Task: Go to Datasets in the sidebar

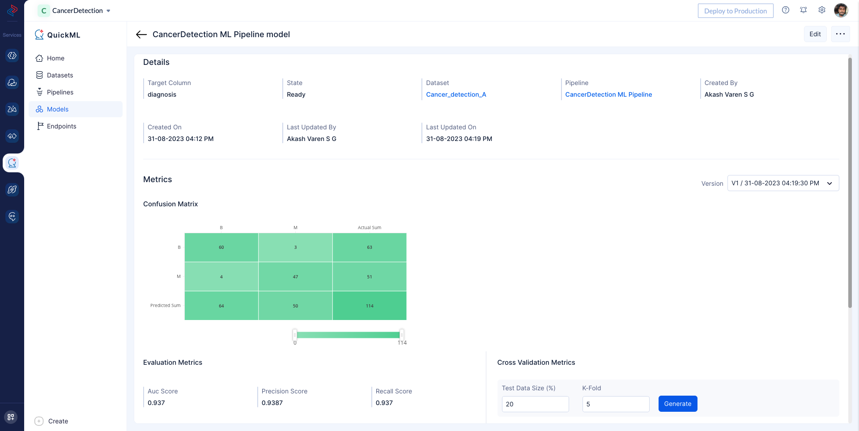Action: (x=60, y=75)
